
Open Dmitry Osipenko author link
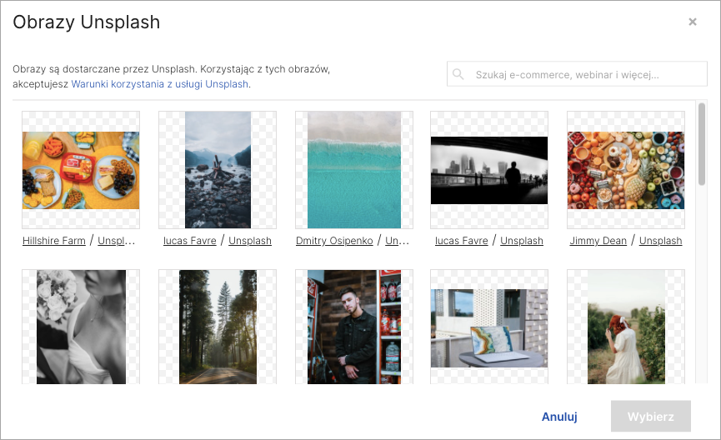[x=334, y=241]
